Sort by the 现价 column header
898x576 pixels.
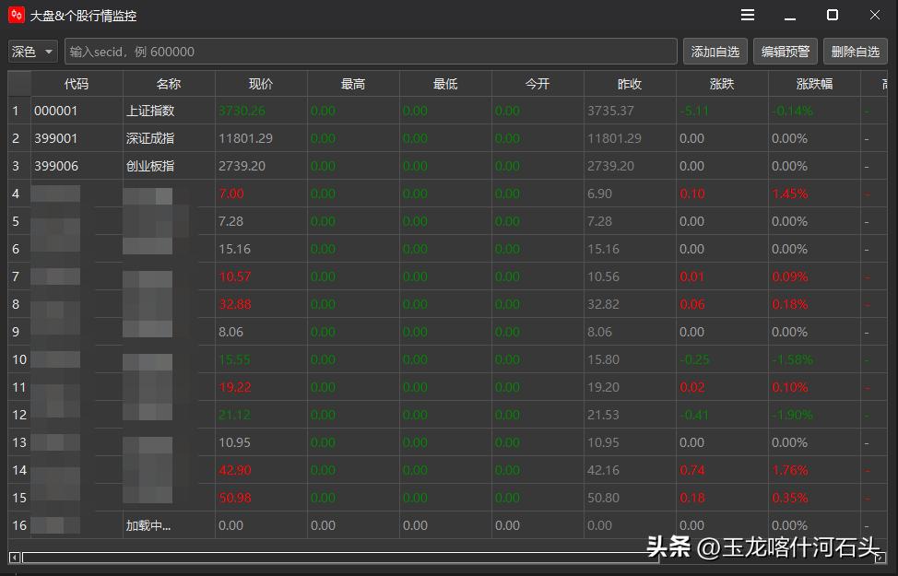(x=261, y=84)
